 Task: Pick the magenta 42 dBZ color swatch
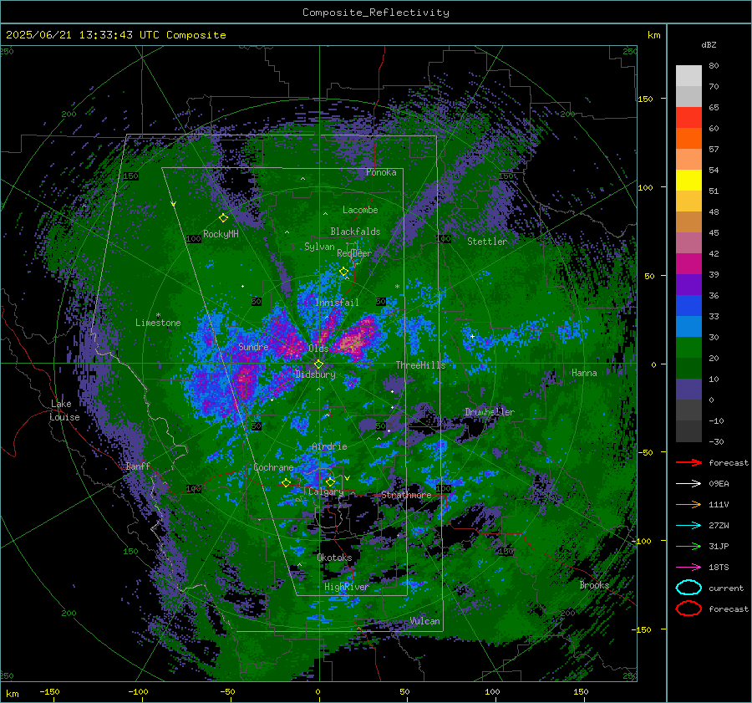point(688,263)
